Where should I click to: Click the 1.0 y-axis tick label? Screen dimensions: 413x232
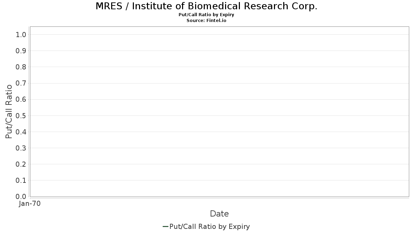21,35
